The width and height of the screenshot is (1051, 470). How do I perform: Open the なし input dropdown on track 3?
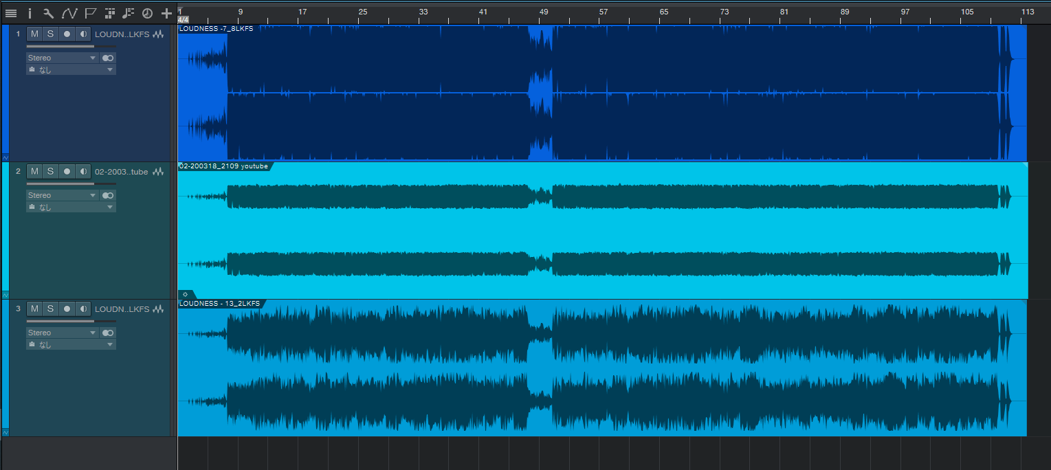click(x=71, y=345)
